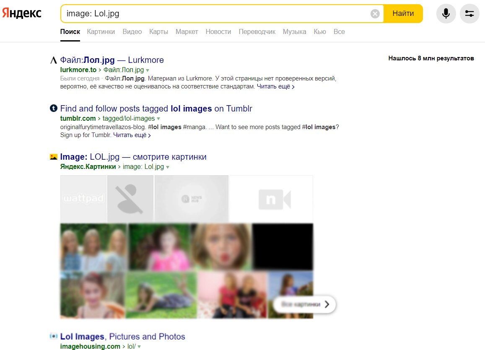The height and width of the screenshot is (350, 485).
Task: Click the Lurkmore favicon icon
Action: click(54, 60)
